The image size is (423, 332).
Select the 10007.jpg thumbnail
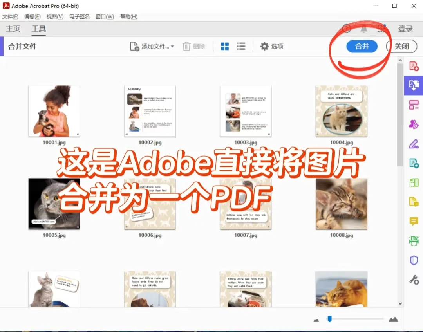tap(246, 204)
